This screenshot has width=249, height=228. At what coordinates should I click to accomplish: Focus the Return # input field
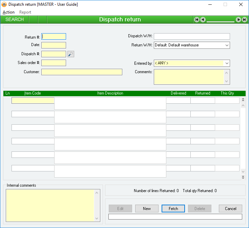[x=54, y=37]
